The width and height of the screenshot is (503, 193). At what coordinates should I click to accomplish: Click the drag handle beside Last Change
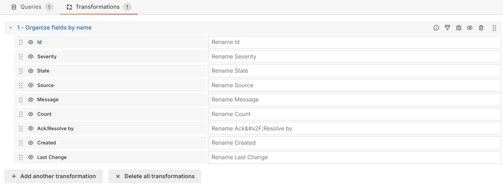(x=21, y=157)
